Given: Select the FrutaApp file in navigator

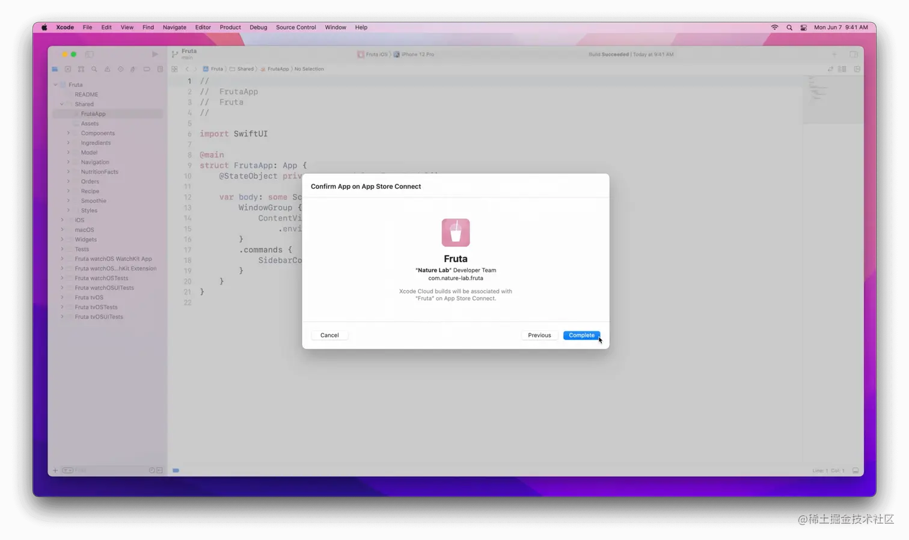Looking at the screenshot, I should point(93,114).
